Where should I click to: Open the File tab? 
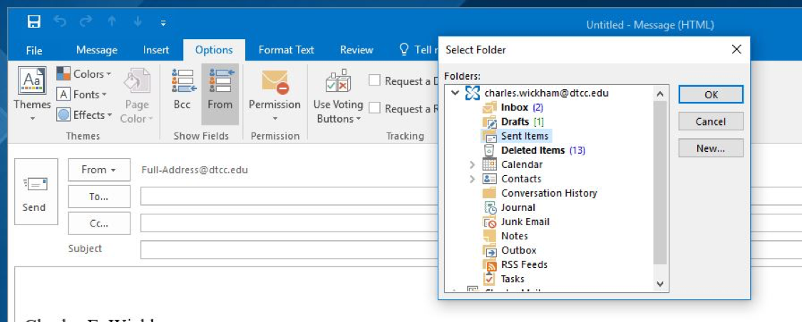pos(34,50)
